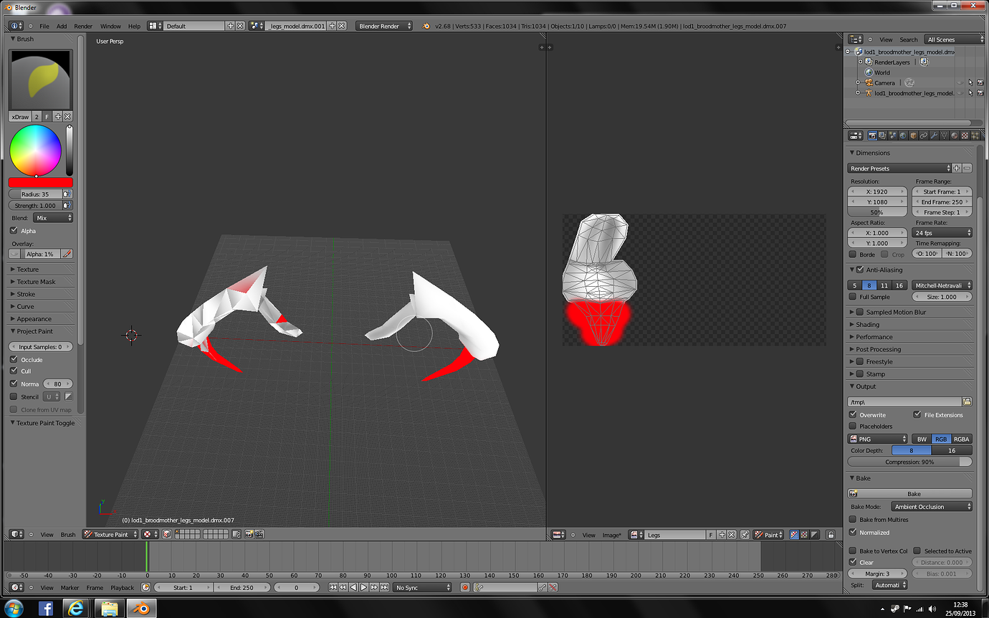Open the World properties globe icon
Image resolution: width=989 pixels, height=618 pixels.
pos(903,136)
